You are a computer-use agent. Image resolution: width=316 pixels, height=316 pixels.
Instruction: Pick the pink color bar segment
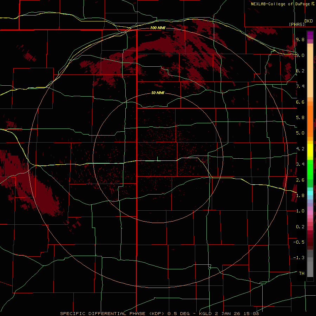[x=310, y=213]
